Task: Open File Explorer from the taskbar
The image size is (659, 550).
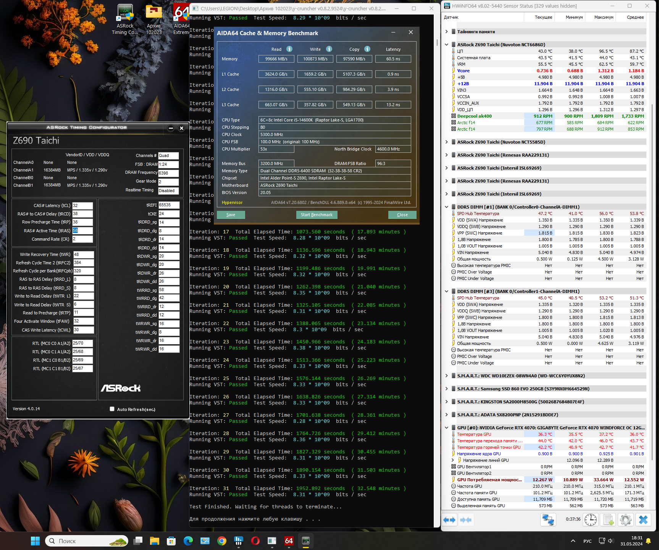Action: (x=155, y=541)
